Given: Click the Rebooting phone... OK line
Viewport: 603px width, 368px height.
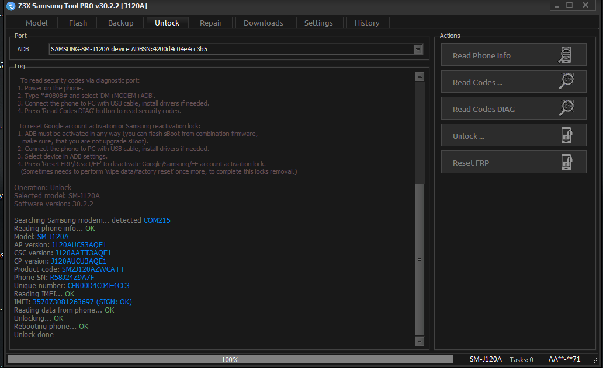Looking at the screenshot, I should pyautogui.click(x=51, y=327).
